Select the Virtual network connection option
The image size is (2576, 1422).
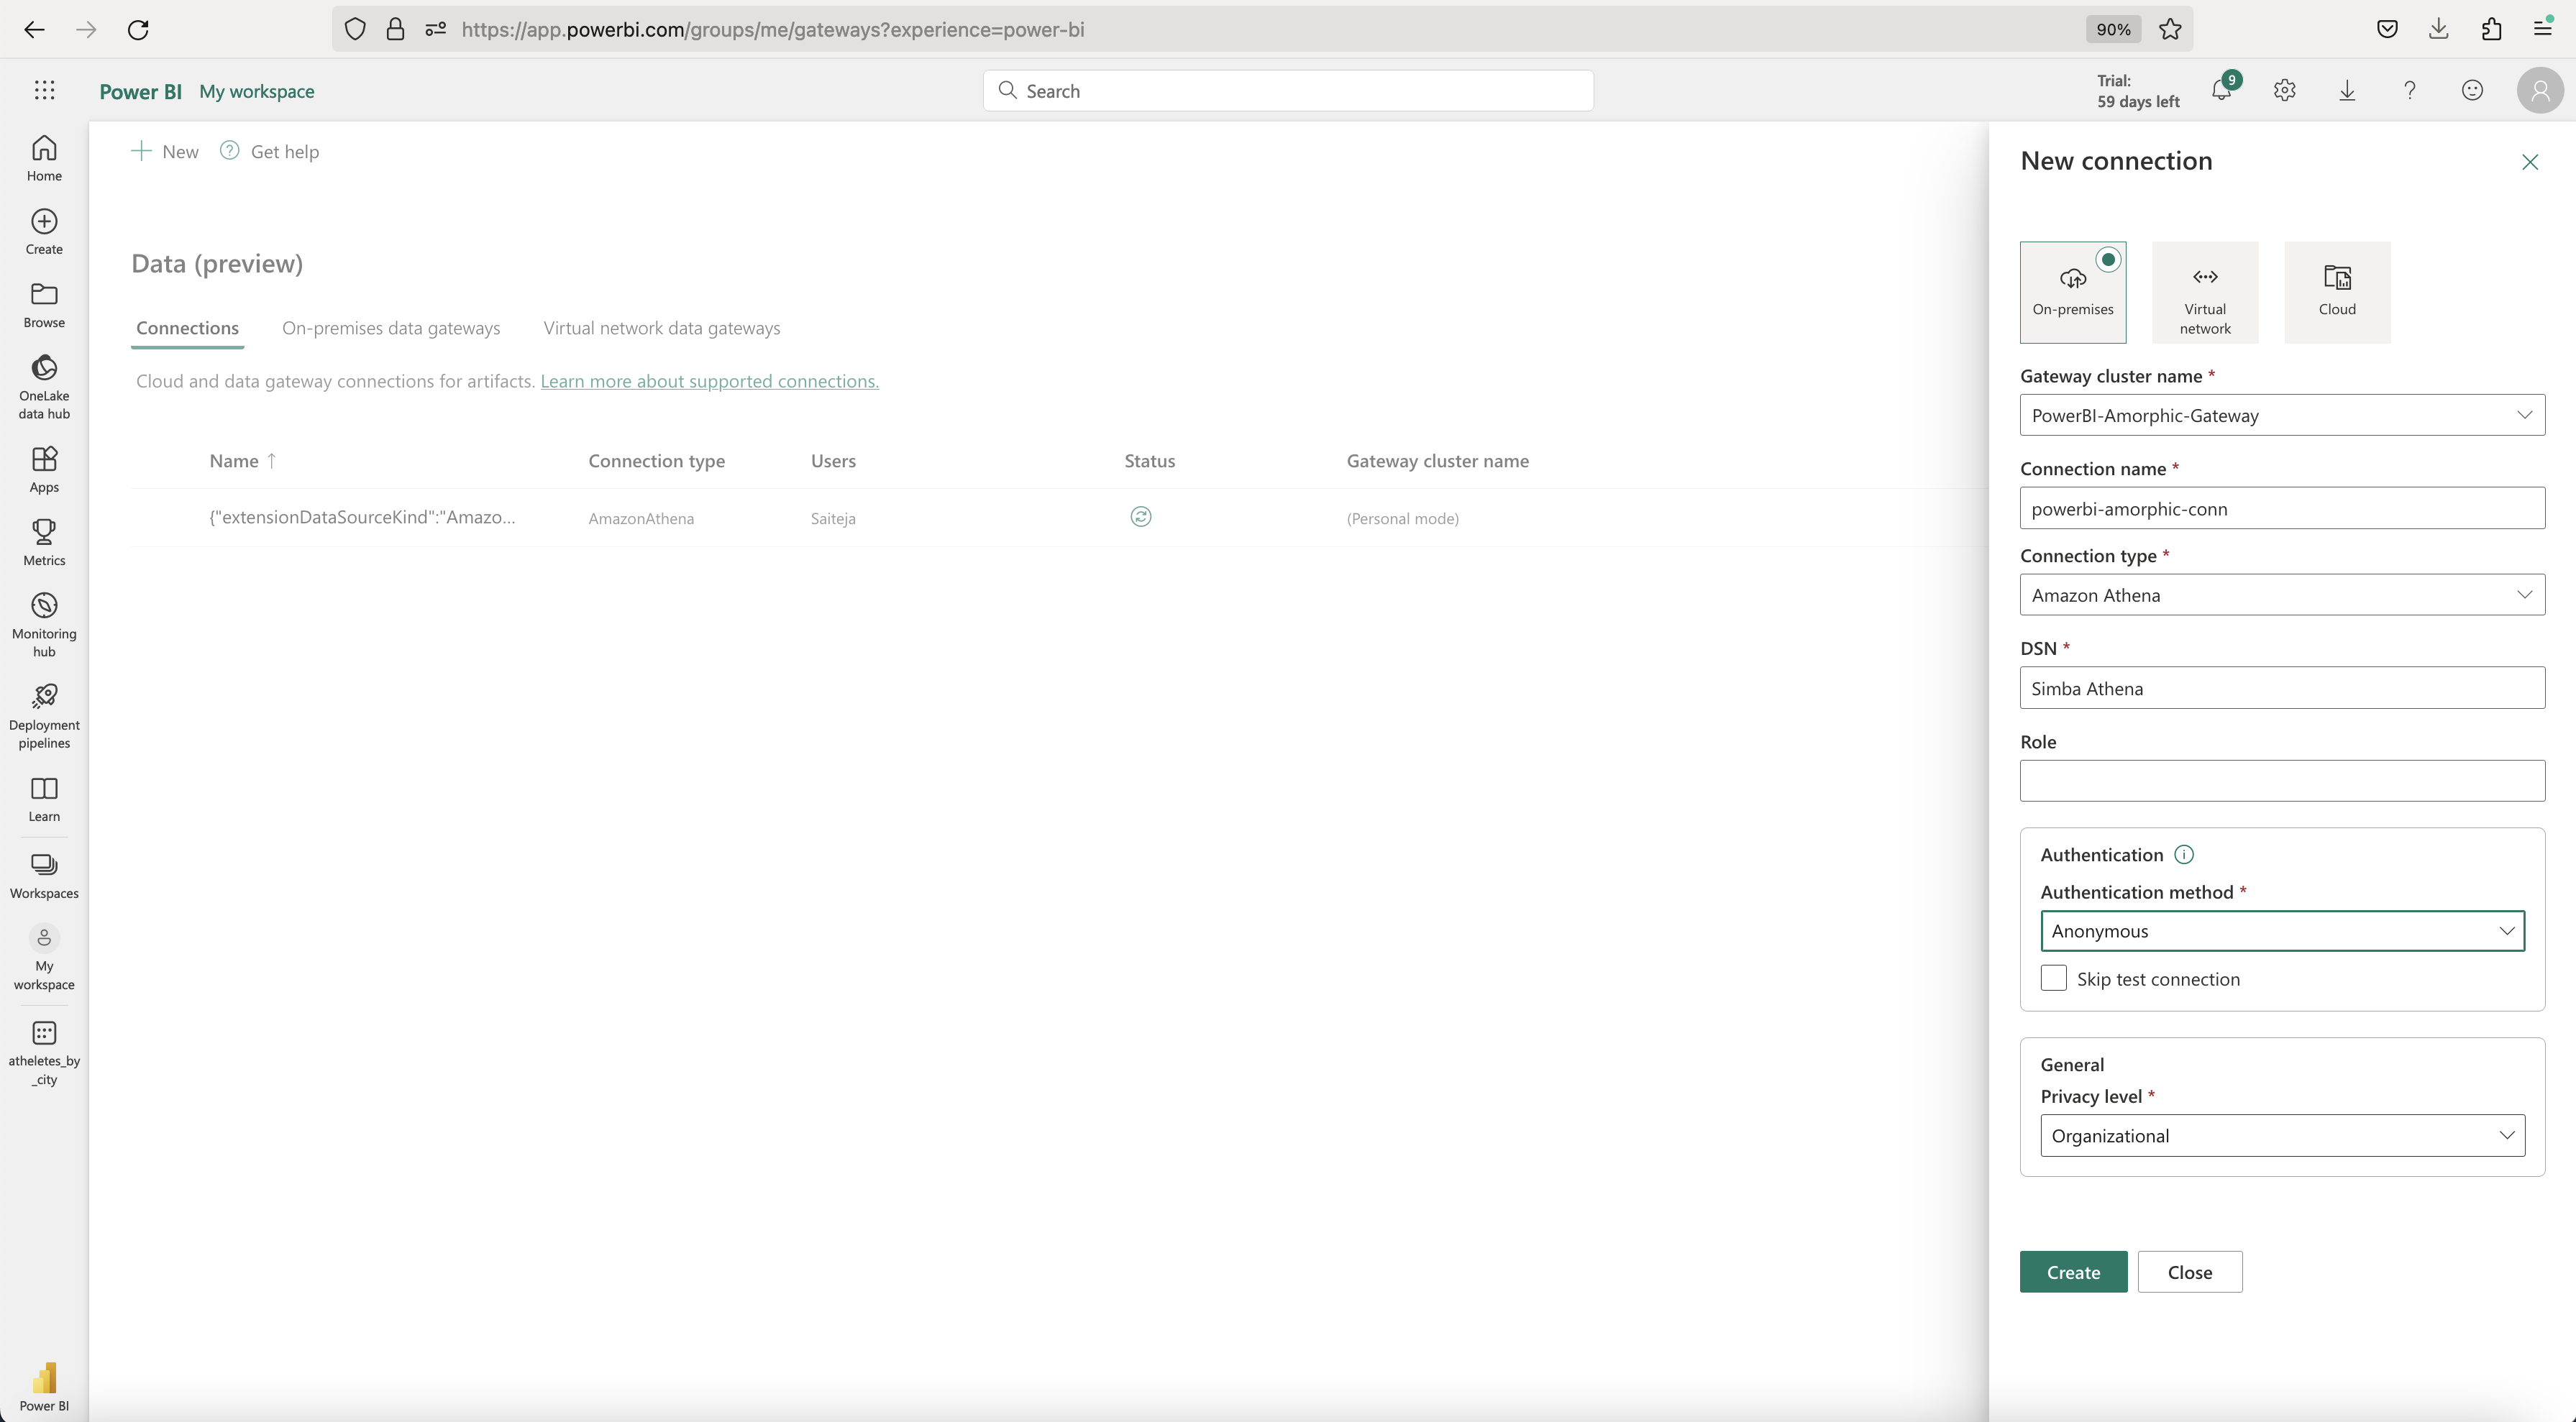point(2205,292)
